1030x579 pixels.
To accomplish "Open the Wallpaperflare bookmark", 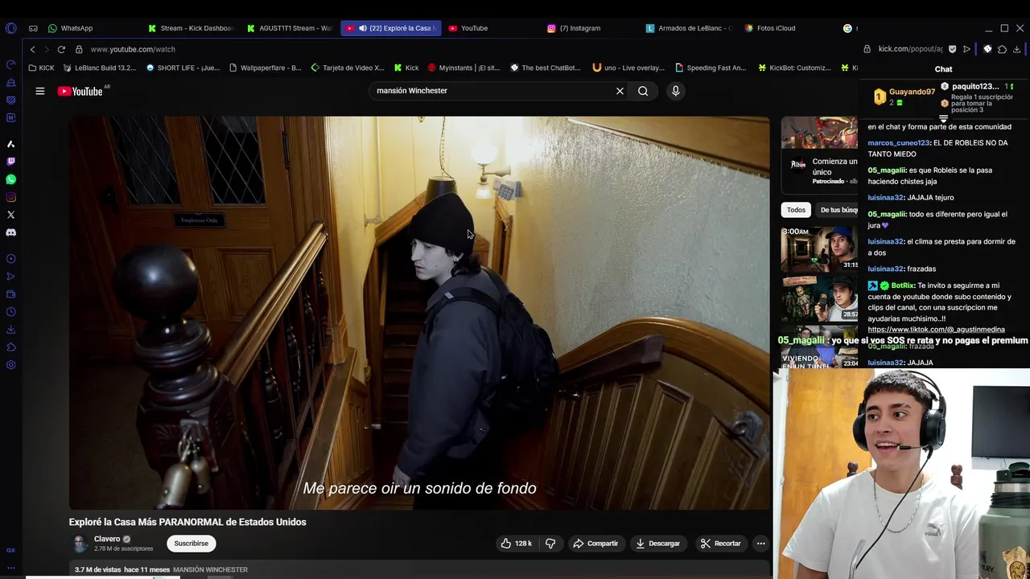I will coord(266,68).
